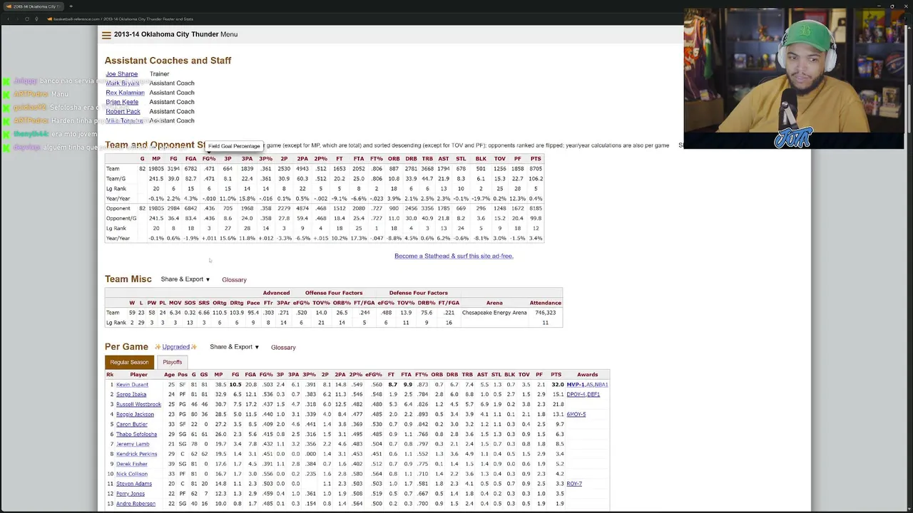Viewport: 913px width, 513px height.
Task: Open Kevin Durant player page
Action: coord(132,385)
